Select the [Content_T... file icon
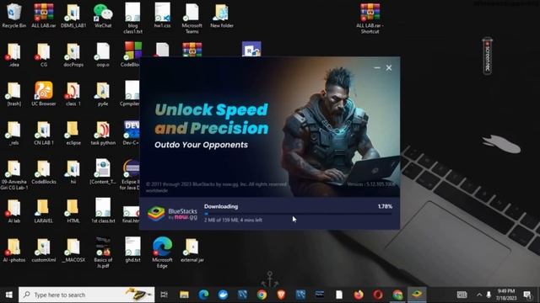 tap(103, 171)
